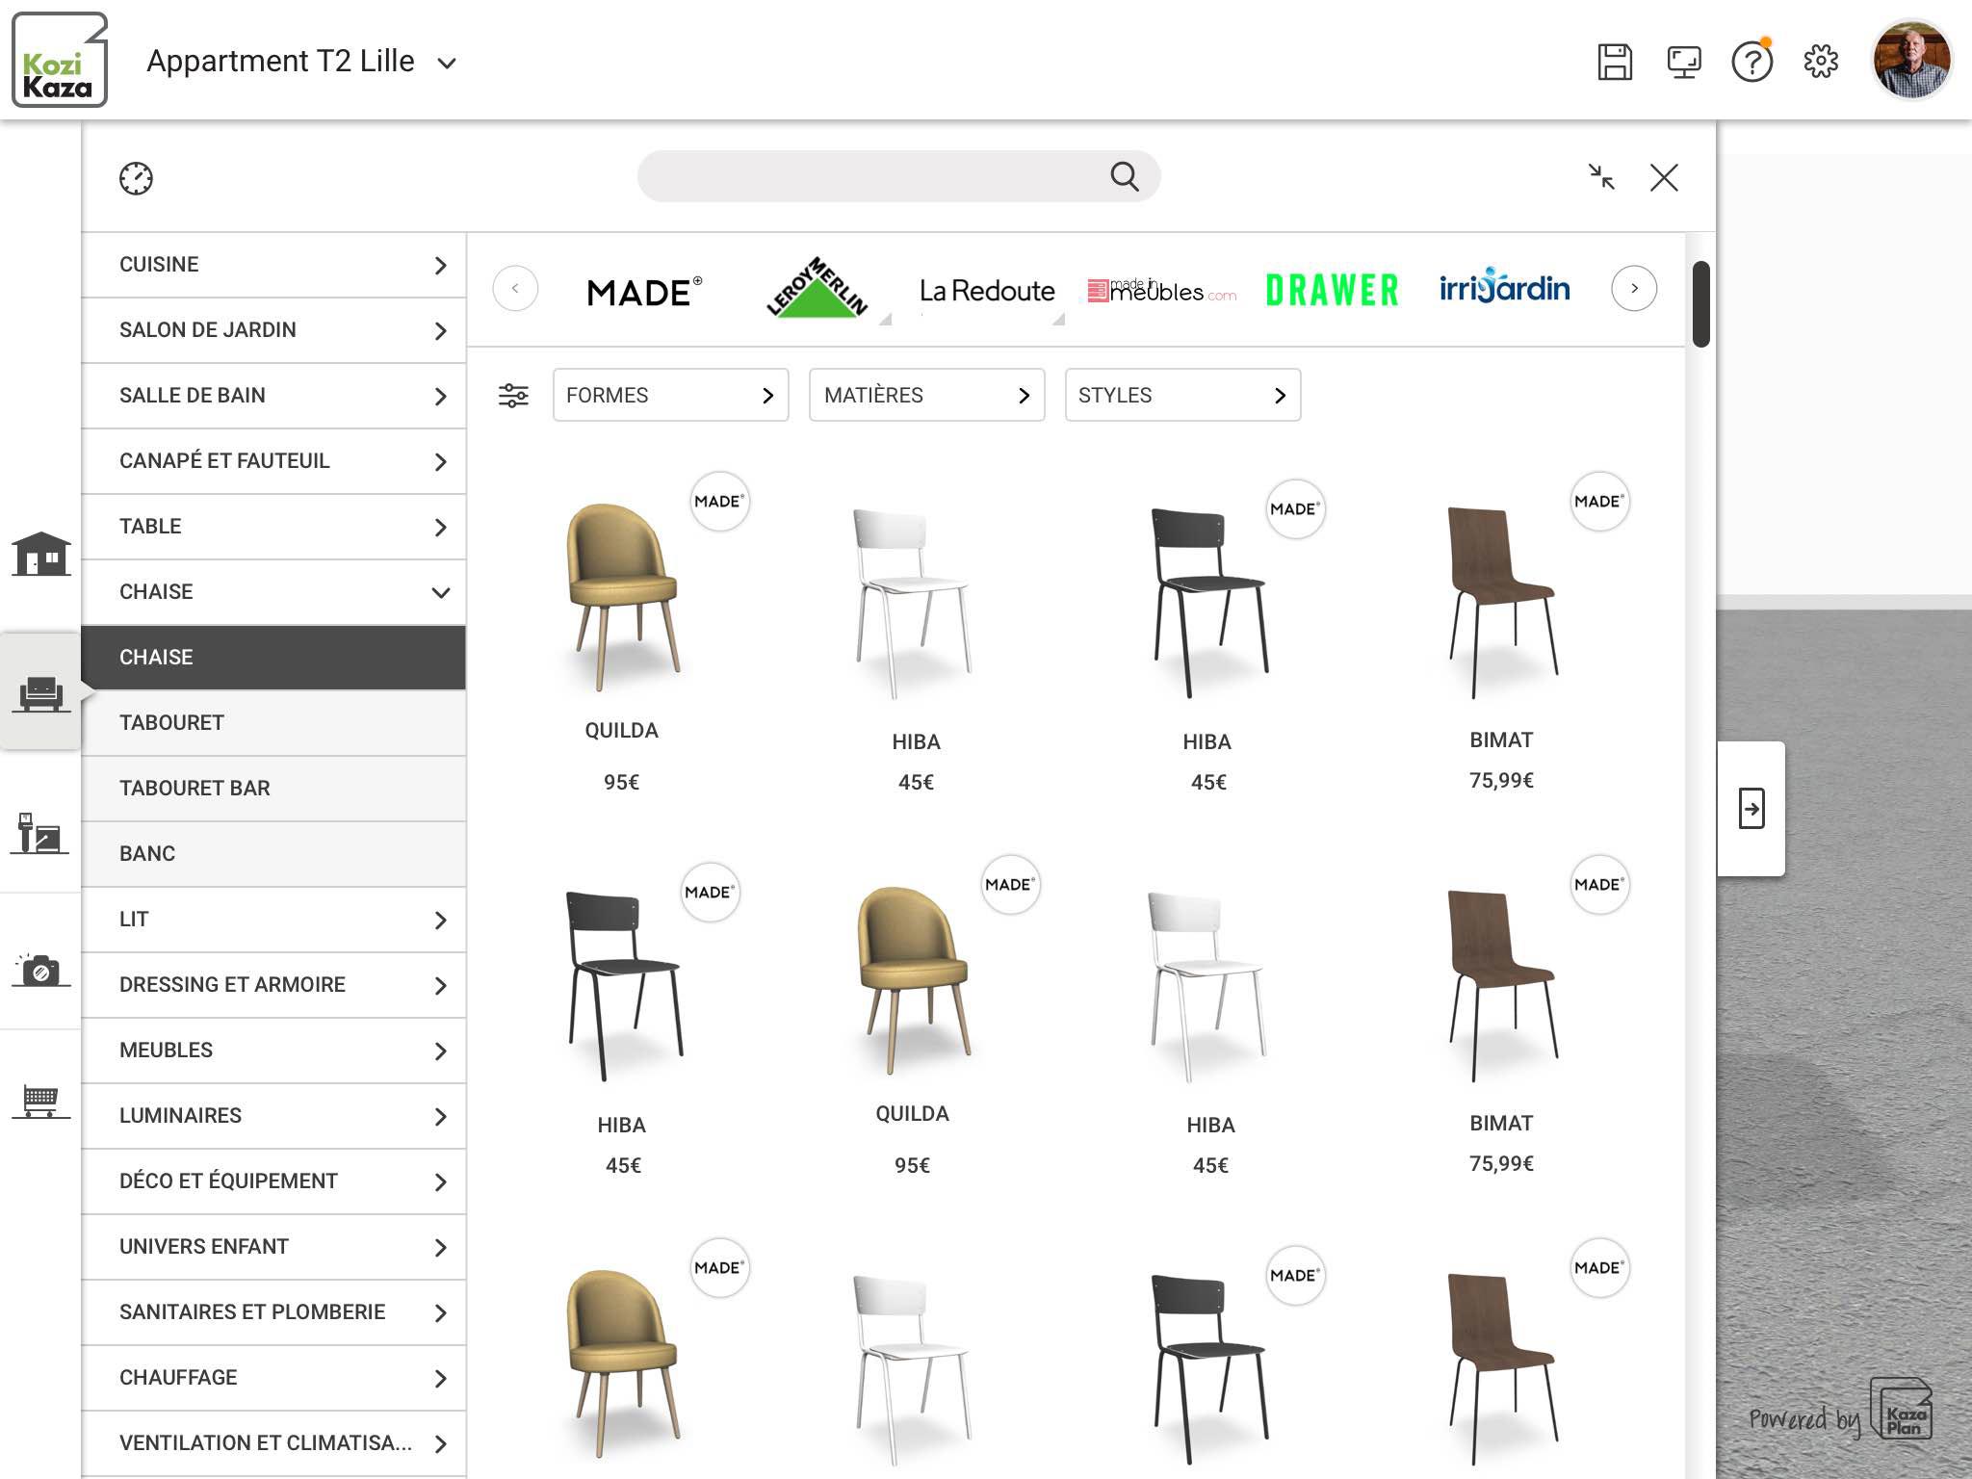Screen dimensions: 1972x1479
Task: Select the Leroy Merlin brand logo
Action: coord(817,287)
